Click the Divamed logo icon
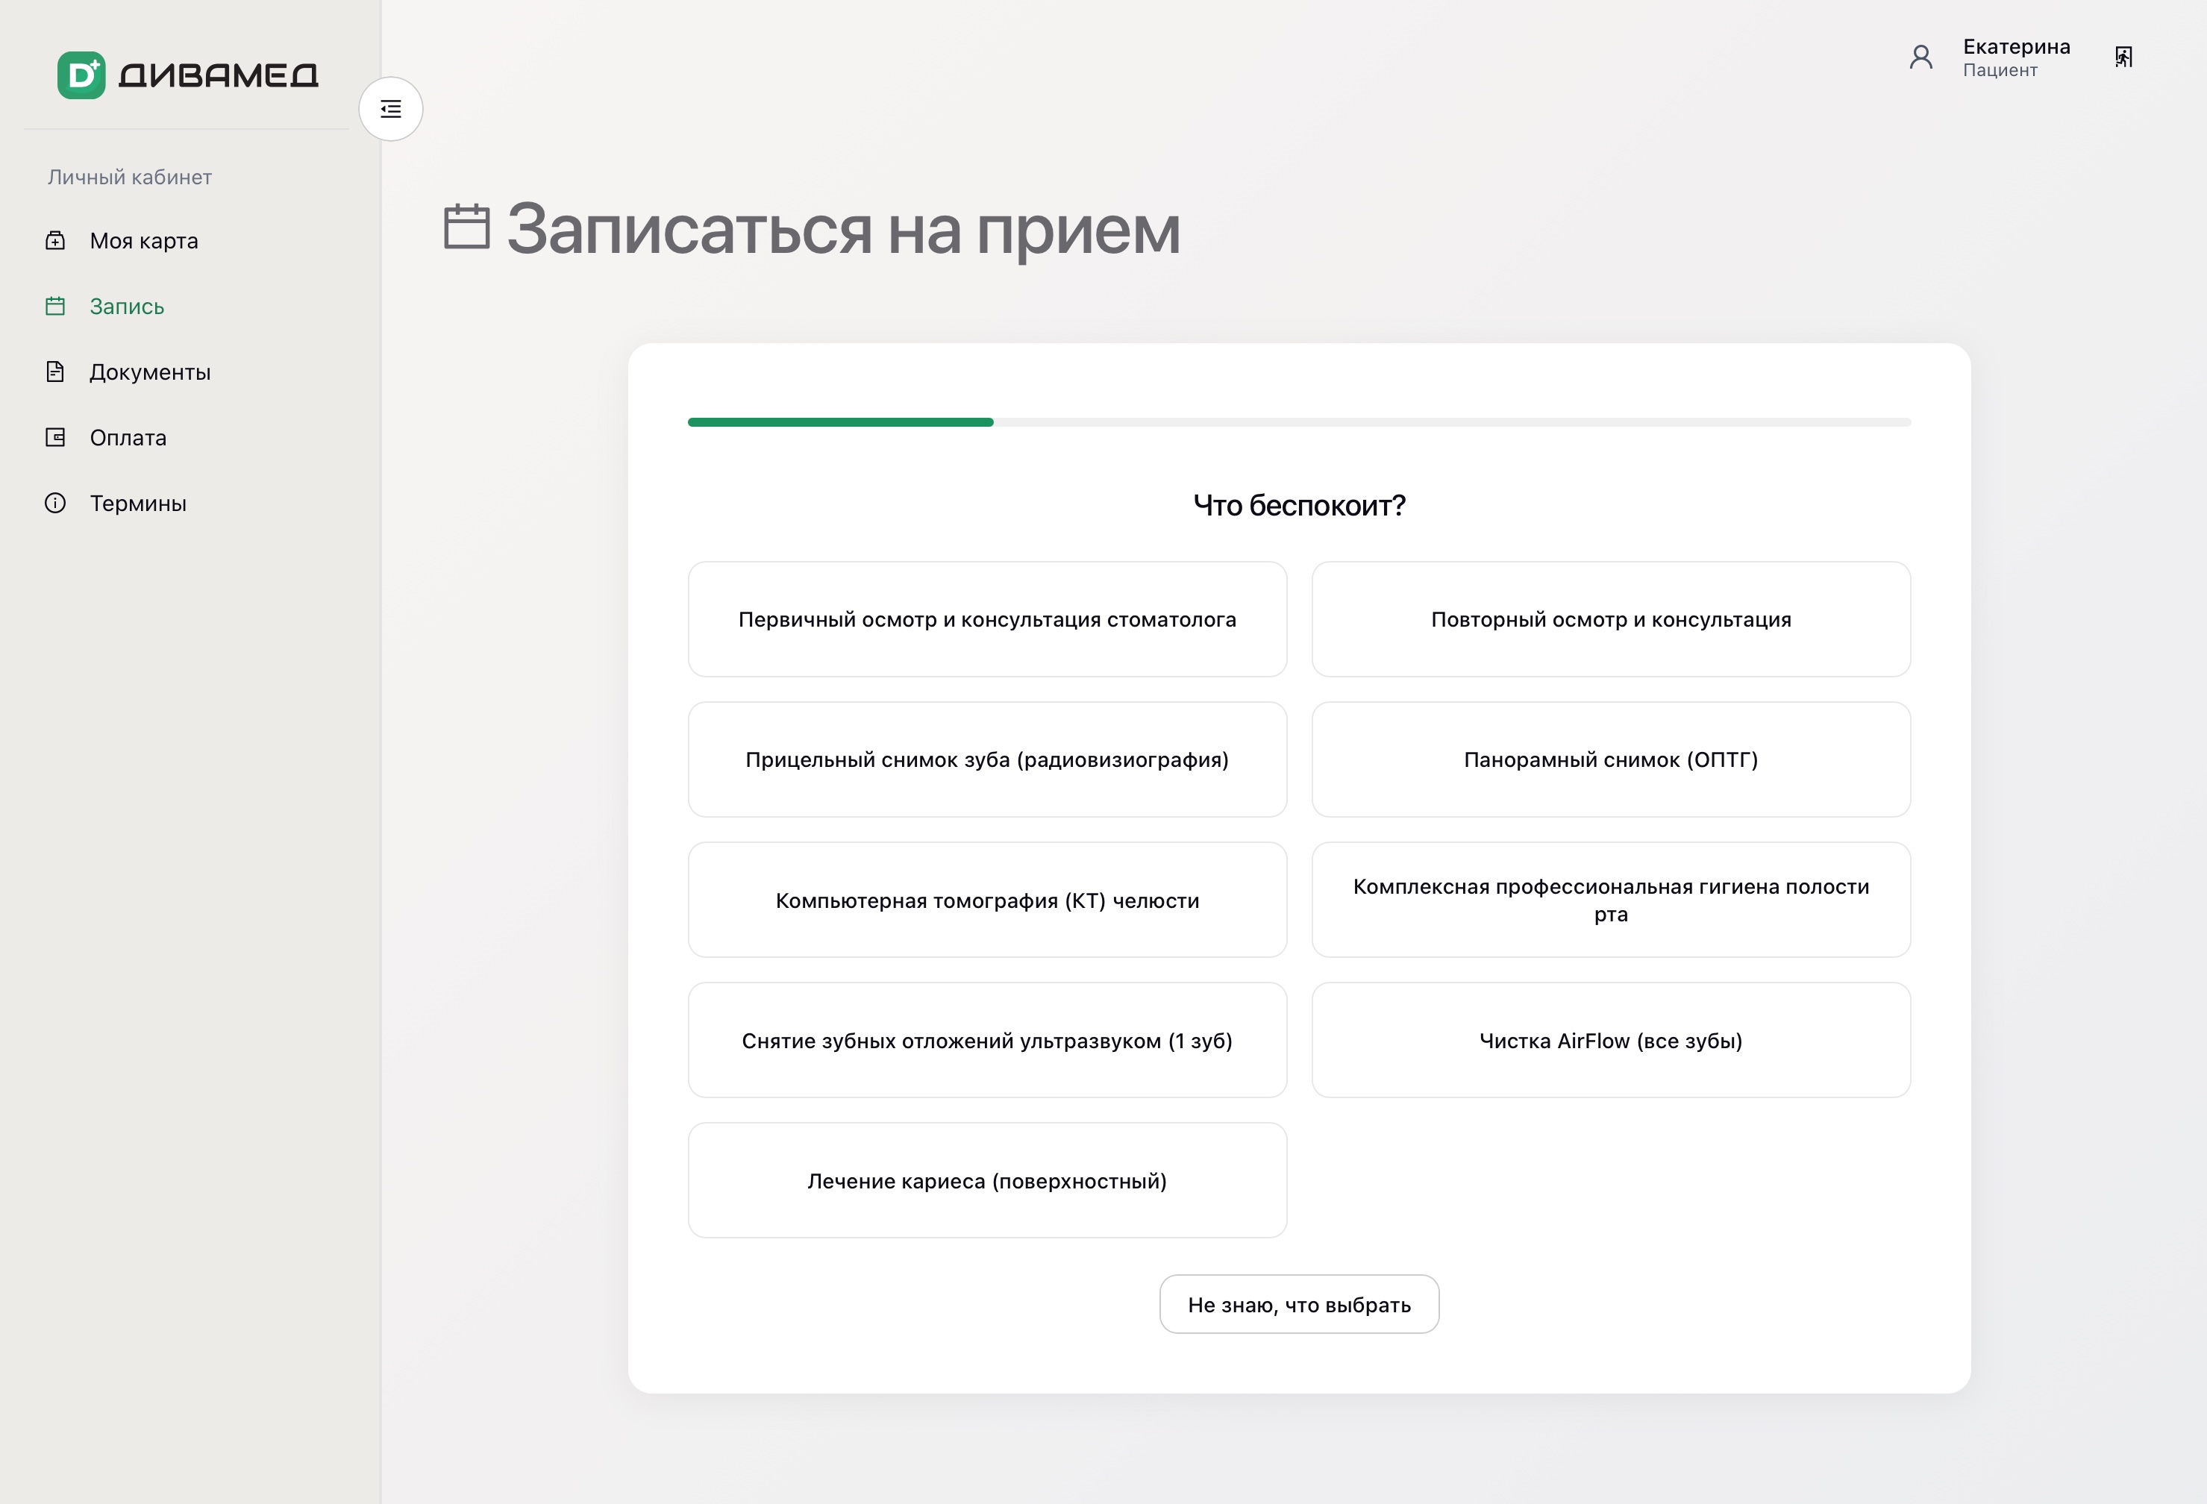This screenshot has width=2207, height=1504. click(81, 75)
